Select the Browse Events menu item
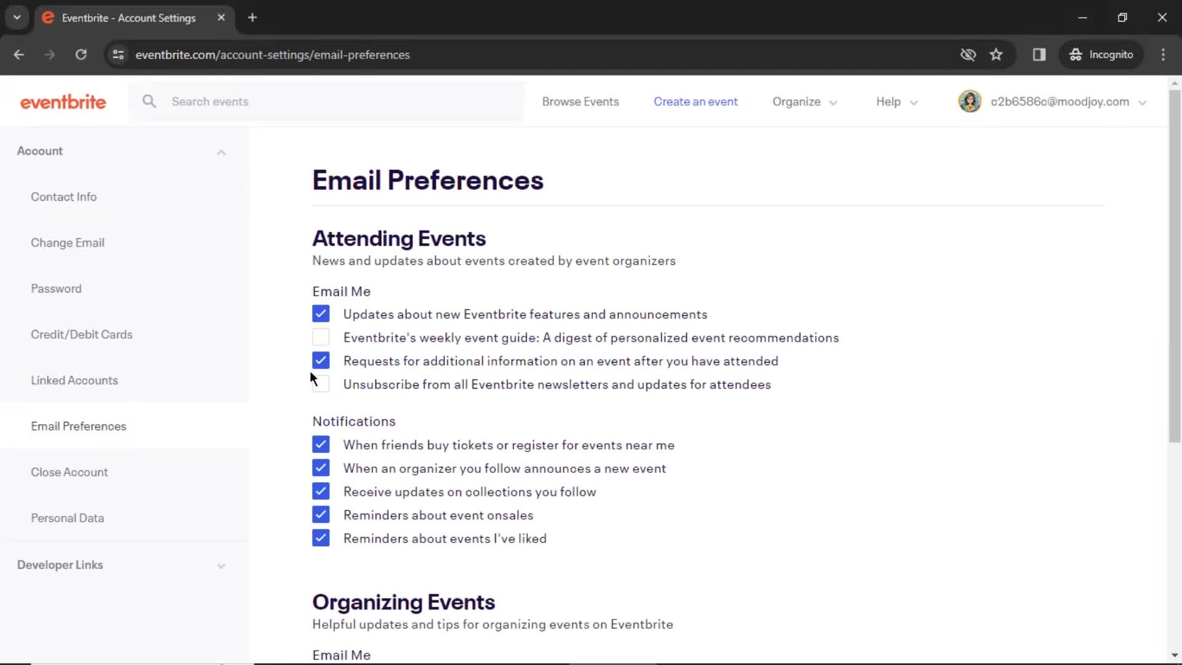 581,102
